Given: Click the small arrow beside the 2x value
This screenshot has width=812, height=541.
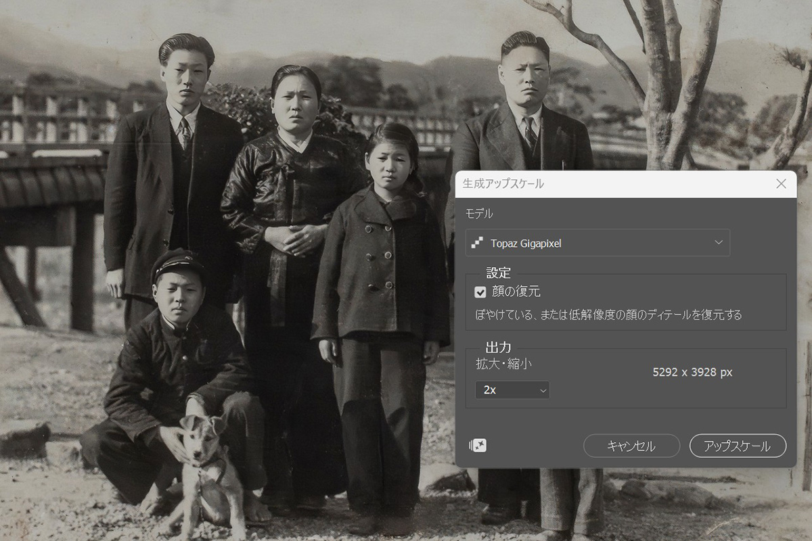Looking at the screenshot, I should (542, 390).
